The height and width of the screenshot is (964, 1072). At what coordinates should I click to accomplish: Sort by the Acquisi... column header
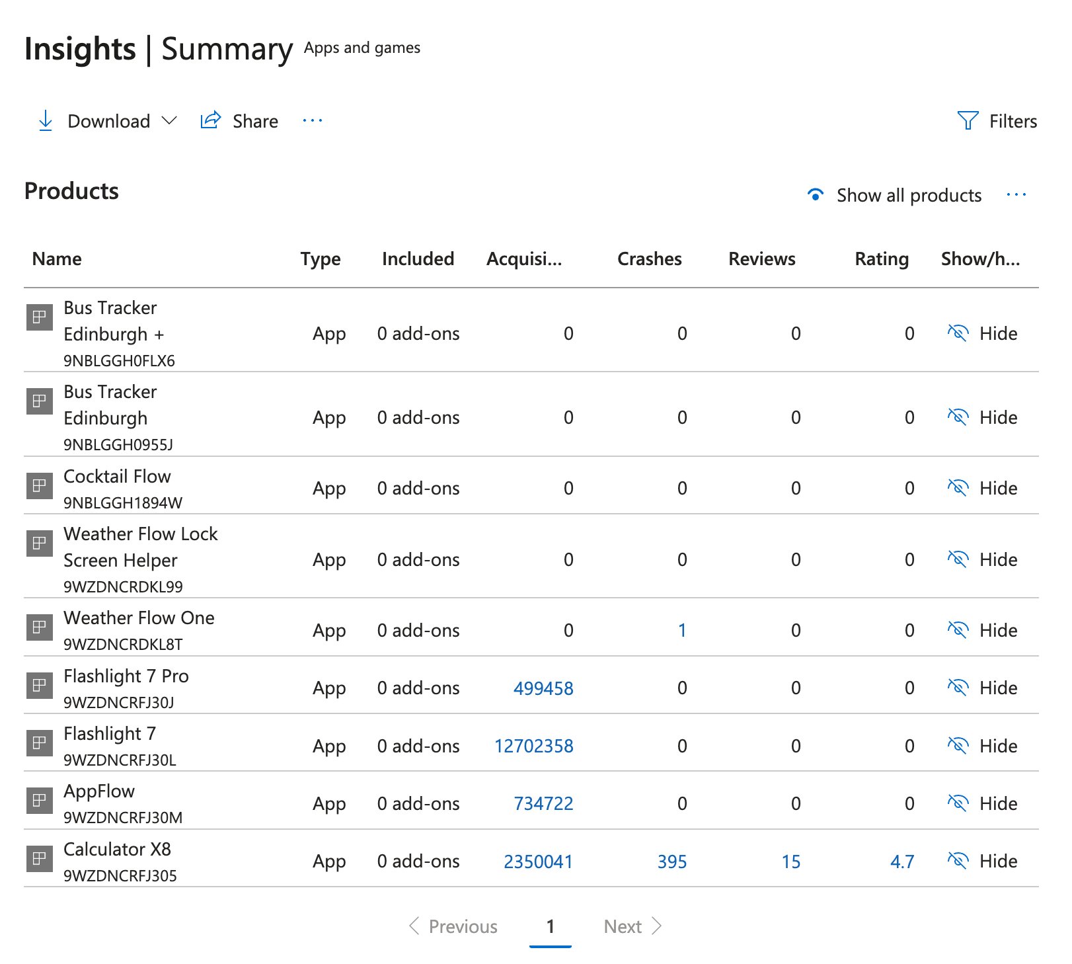pos(524,259)
